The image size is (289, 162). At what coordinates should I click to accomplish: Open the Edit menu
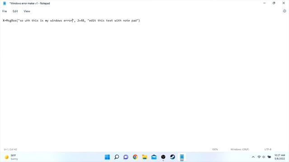click(x=15, y=11)
